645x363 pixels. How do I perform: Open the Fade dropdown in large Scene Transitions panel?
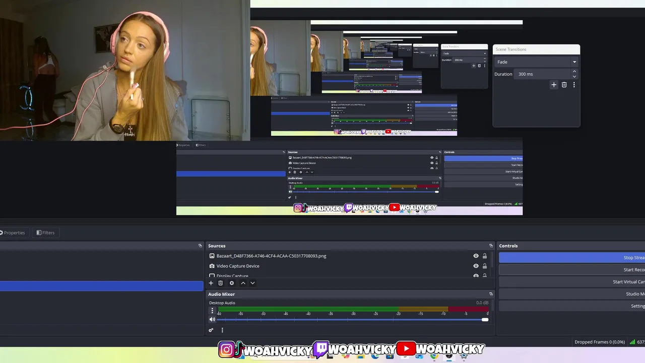click(536, 62)
